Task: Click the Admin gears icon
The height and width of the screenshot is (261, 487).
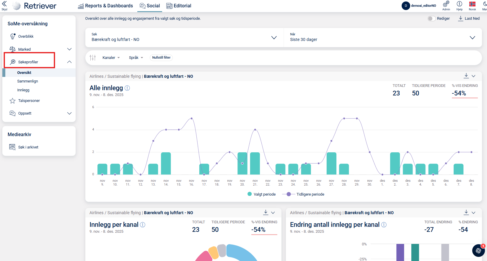Action: [446, 4]
